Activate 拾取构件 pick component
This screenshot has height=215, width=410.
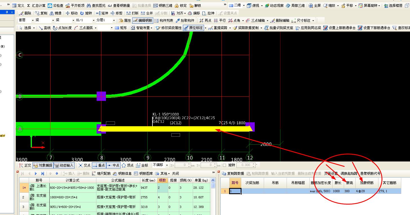tap(185, 20)
